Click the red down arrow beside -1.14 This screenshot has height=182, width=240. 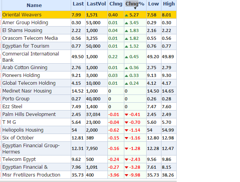point(126,130)
